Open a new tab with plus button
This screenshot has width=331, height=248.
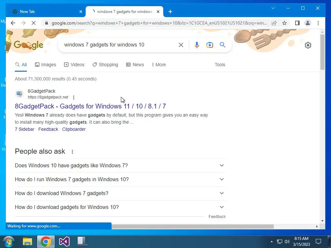(x=170, y=12)
